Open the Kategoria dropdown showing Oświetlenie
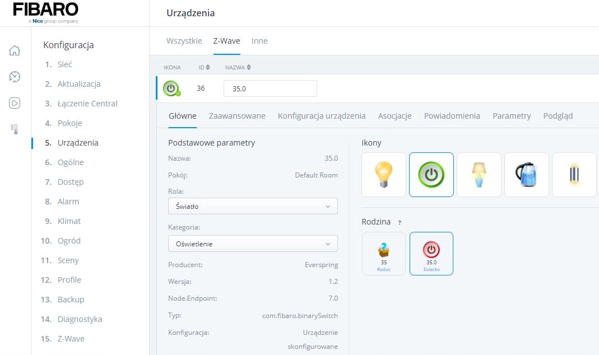 click(x=253, y=244)
